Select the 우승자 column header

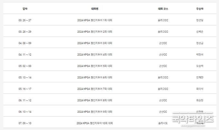pos(200,9)
